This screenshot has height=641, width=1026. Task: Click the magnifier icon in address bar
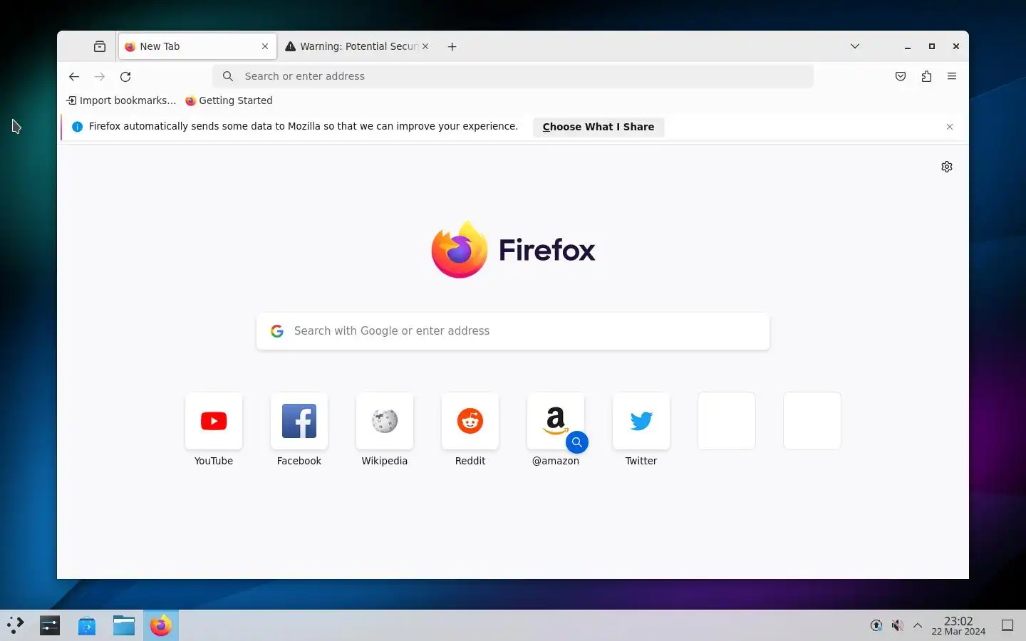point(228,76)
